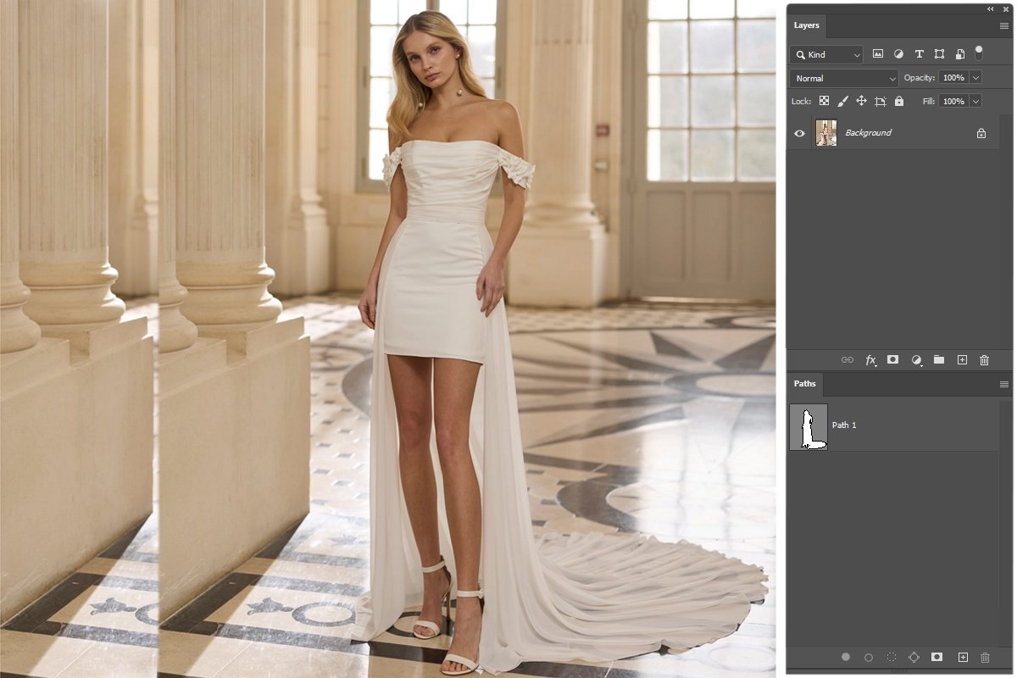Create a new group folder in Layers
The image size is (1017, 678).
click(939, 360)
